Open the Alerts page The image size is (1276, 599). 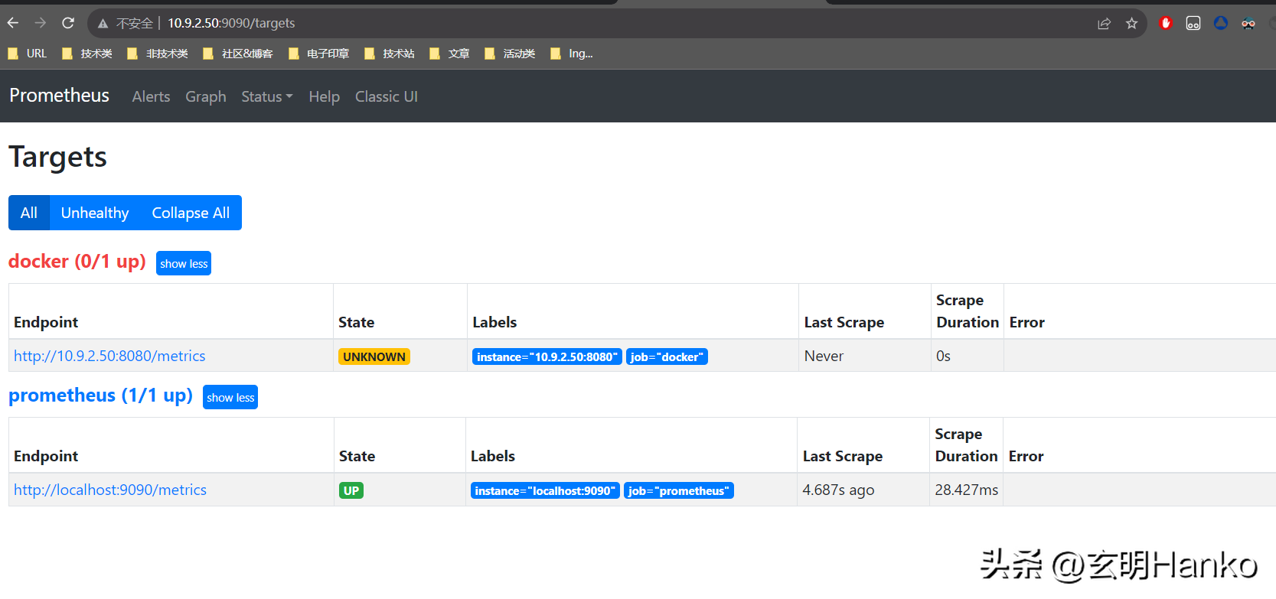point(151,96)
